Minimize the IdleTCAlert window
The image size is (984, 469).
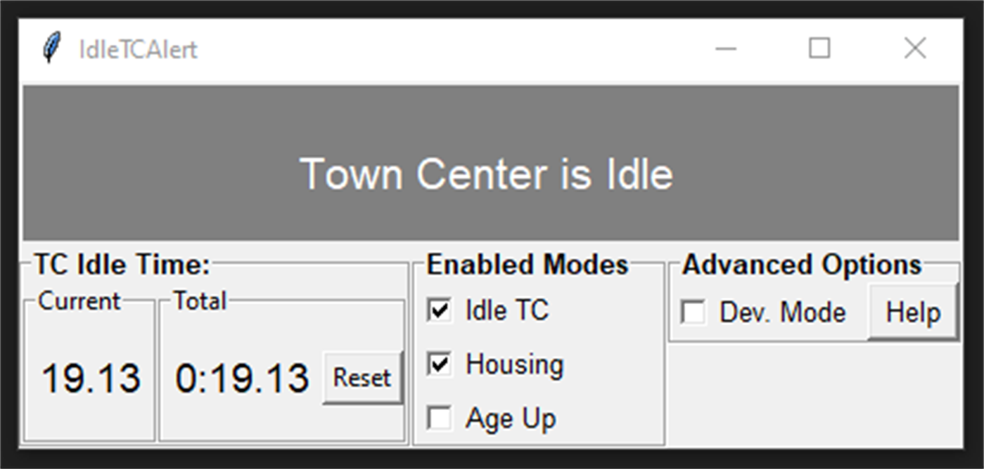[x=725, y=48]
